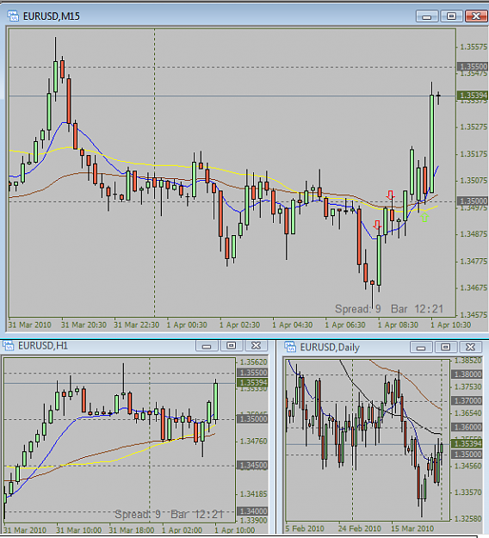
Task: Minimize the EURUSD,H1 chart window
Action: (x=207, y=346)
